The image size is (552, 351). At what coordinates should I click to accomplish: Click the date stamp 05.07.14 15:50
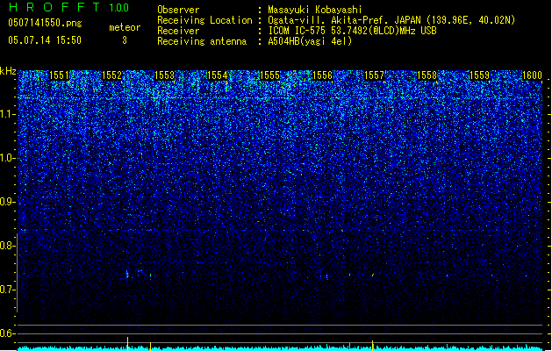click(45, 40)
